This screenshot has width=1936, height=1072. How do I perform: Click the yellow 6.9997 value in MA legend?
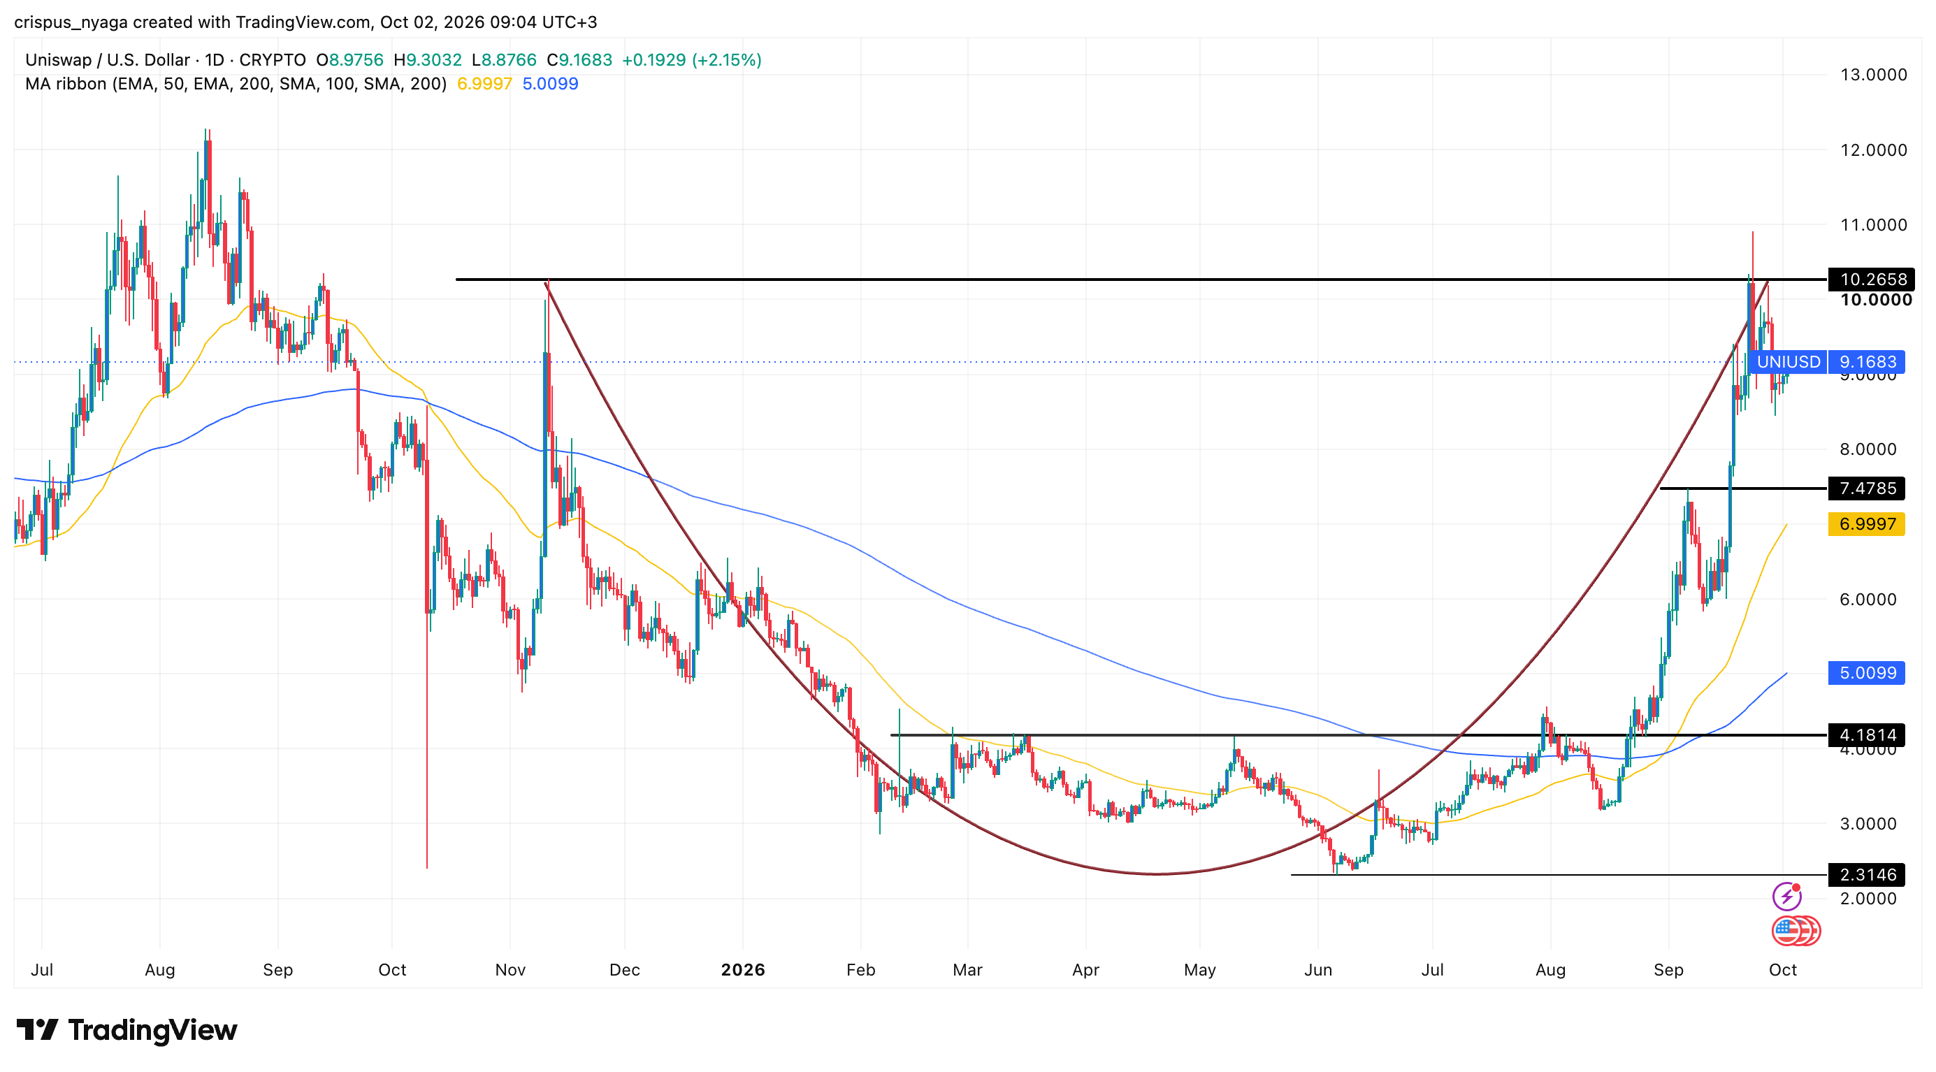pyautogui.click(x=485, y=83)
